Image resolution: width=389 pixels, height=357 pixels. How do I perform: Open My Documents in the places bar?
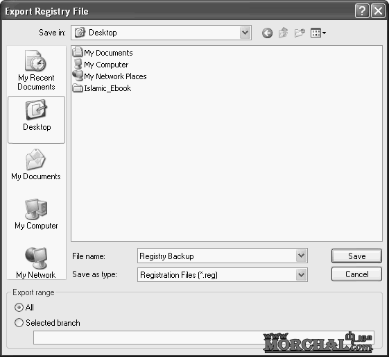tap(36, 165)
